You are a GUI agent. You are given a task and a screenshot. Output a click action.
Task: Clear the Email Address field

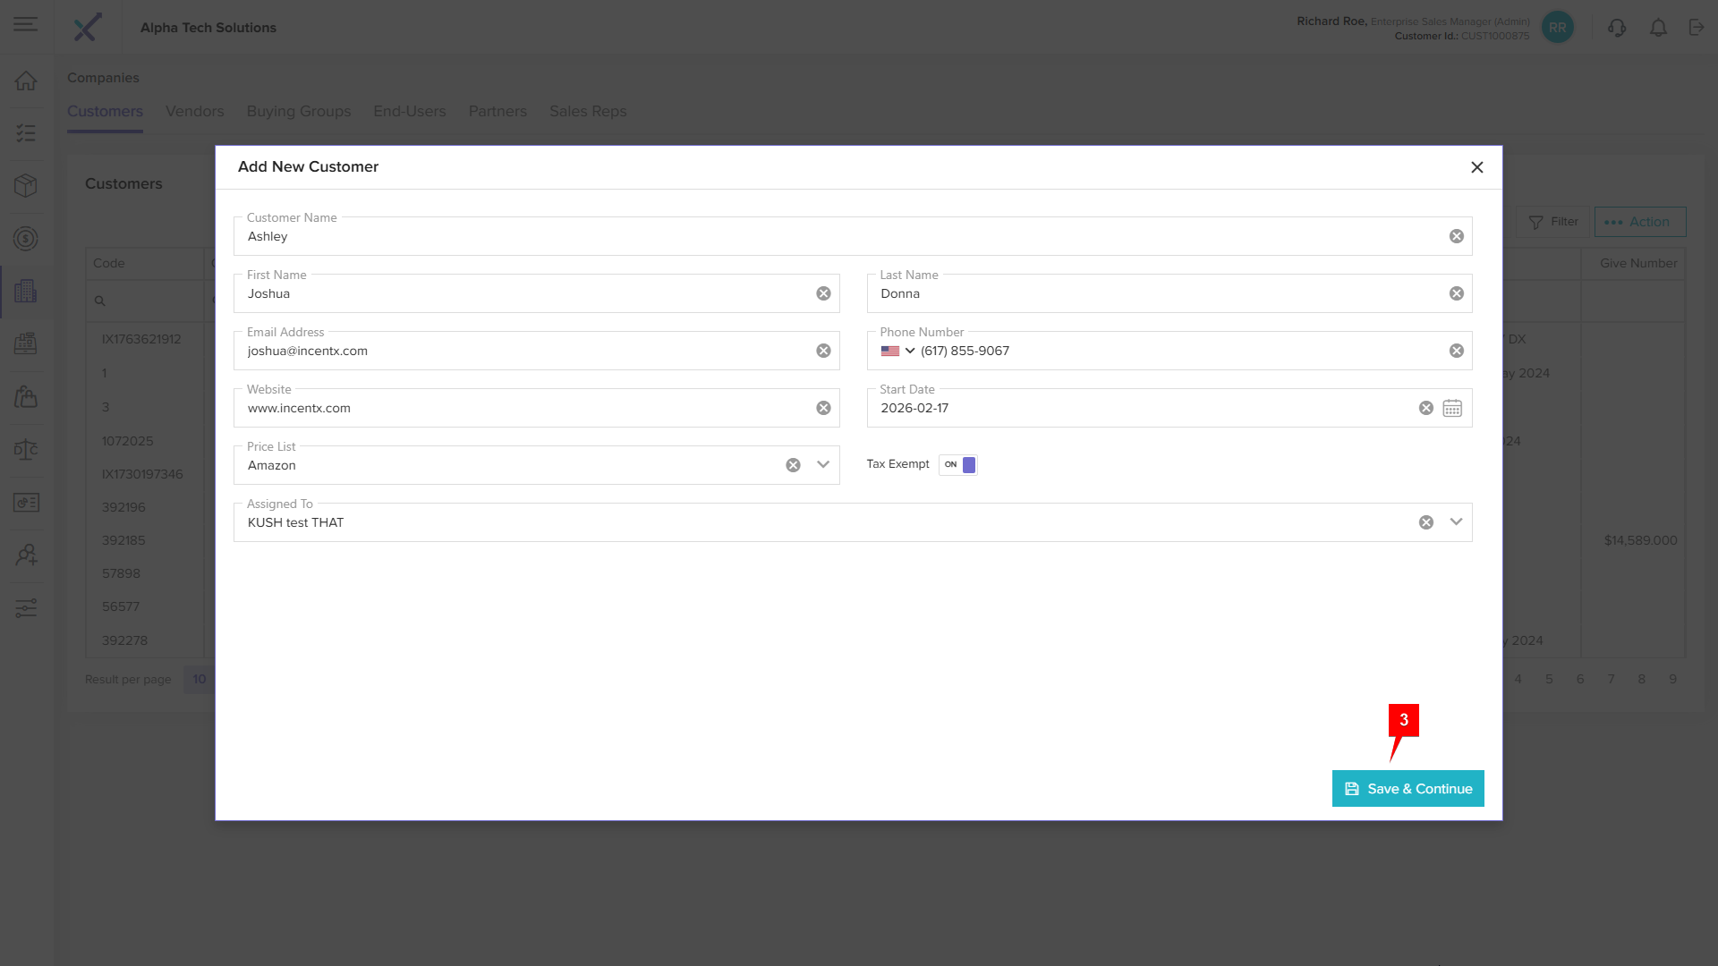pyautogui.click(x=823, y=351)
